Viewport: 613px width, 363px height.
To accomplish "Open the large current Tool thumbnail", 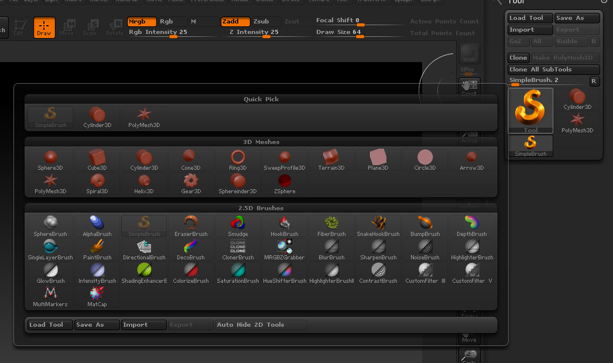I will tap(530, 111).
